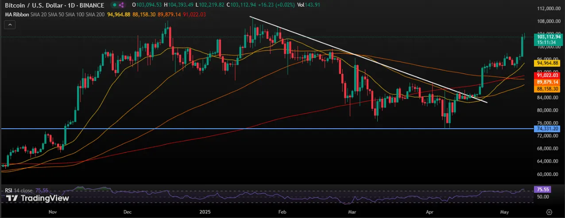Click the purple RSI value tag 75.55

[x=543, y=189]
